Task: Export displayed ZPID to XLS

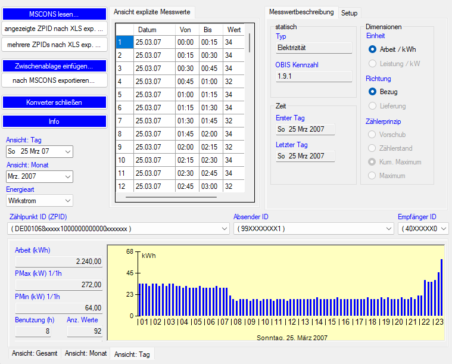Action: pyautogui.click(x=54, y=28)
